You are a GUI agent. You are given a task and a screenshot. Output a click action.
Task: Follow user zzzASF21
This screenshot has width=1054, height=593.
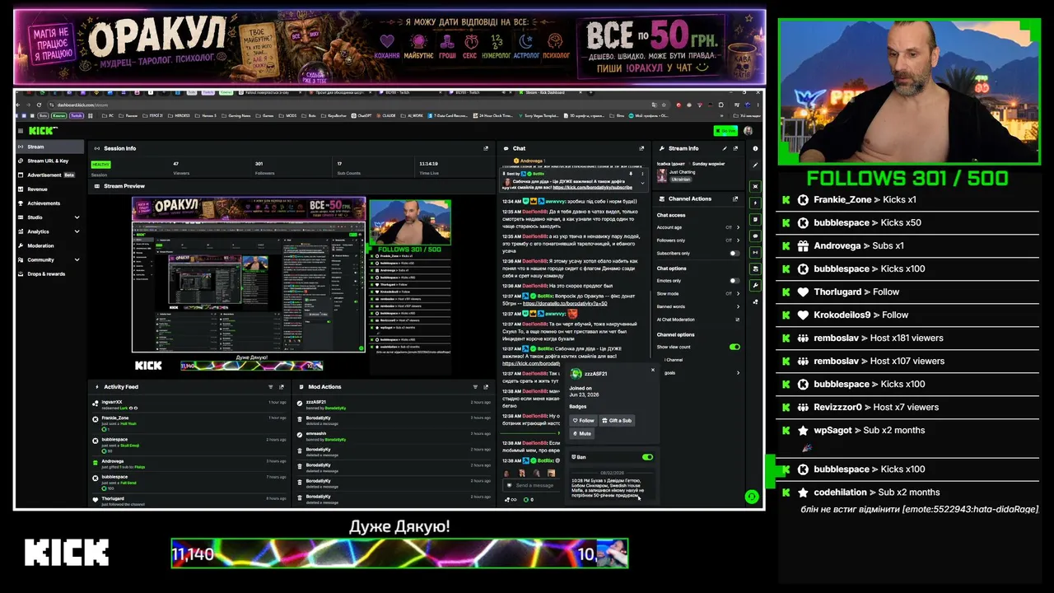pos(583,420)
